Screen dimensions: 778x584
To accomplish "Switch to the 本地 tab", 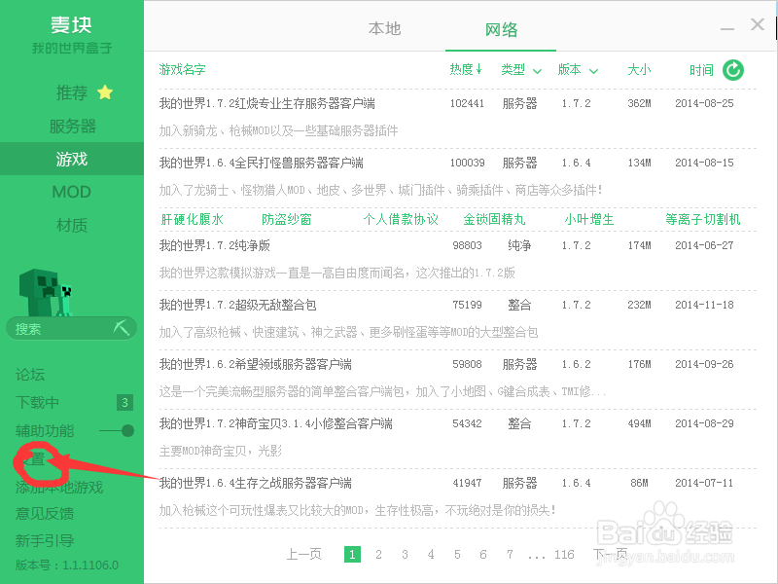I will [384, 28].
